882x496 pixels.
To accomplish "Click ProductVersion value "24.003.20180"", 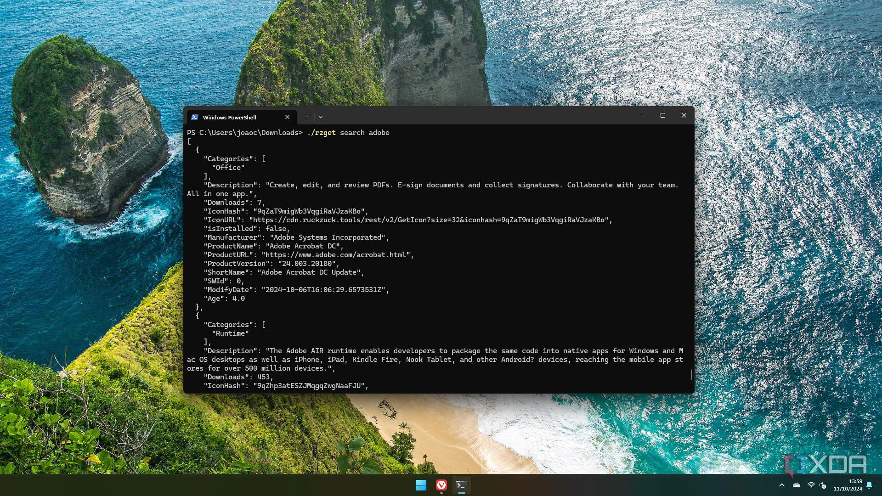I will [x=307, y=264].
